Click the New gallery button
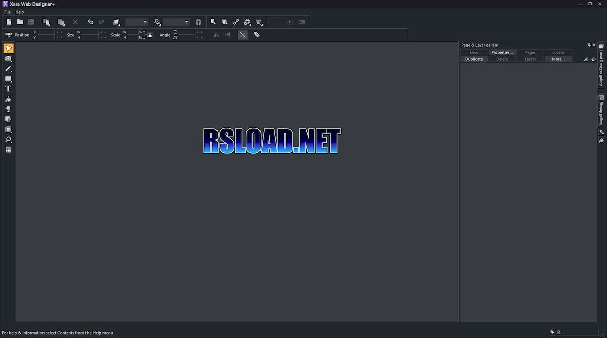Screen dimensions: 607x338 (474, 52)
